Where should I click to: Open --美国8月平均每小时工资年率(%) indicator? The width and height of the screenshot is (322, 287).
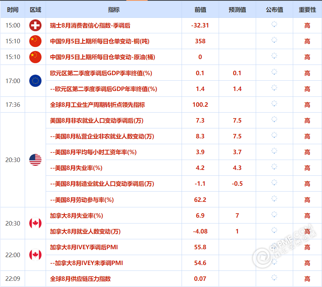(x=93, y=152)
